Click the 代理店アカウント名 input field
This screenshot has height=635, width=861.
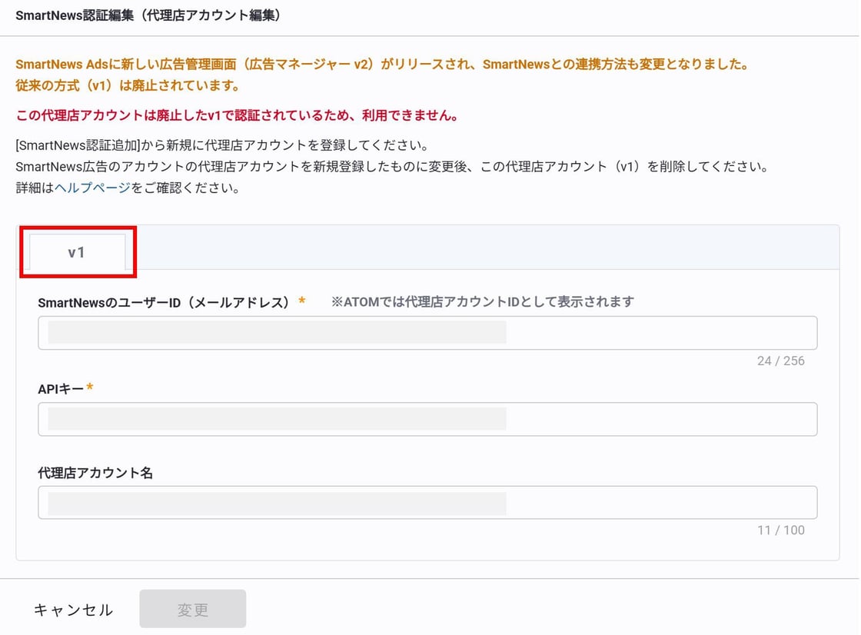click(x=427, y=503)
